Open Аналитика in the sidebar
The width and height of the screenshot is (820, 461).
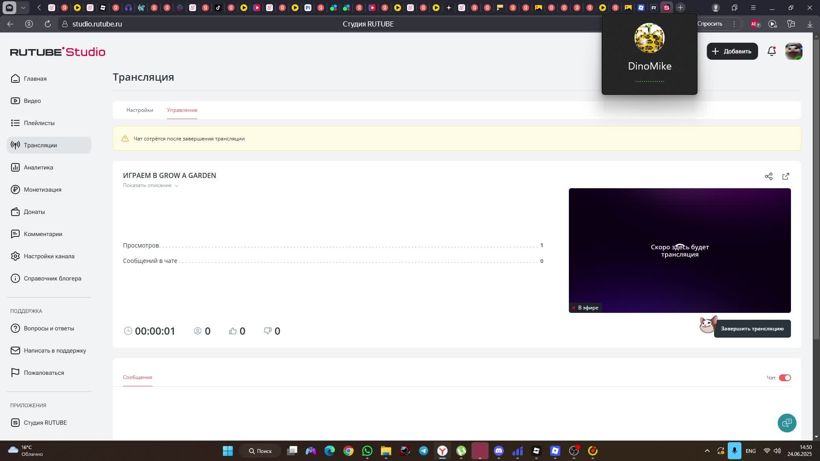38,167
